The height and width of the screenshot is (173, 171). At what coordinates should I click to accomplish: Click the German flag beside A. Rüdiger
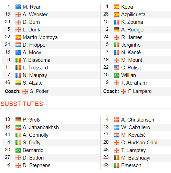click(117, 30)
